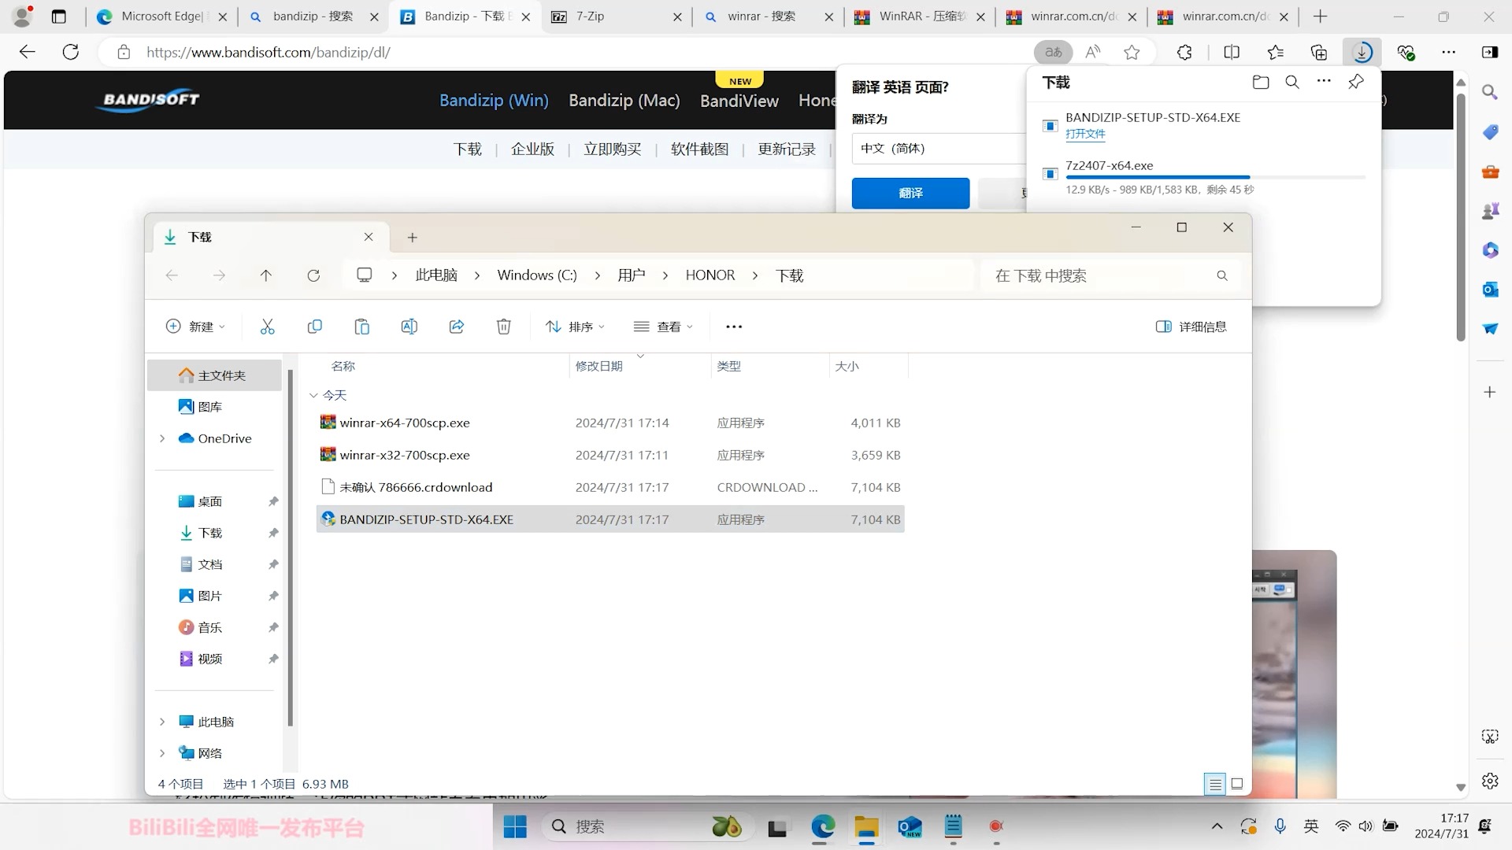Open more options in Edge downloads panel
This screenshot has width=1512, height=850.
[x=1324, y=82]
